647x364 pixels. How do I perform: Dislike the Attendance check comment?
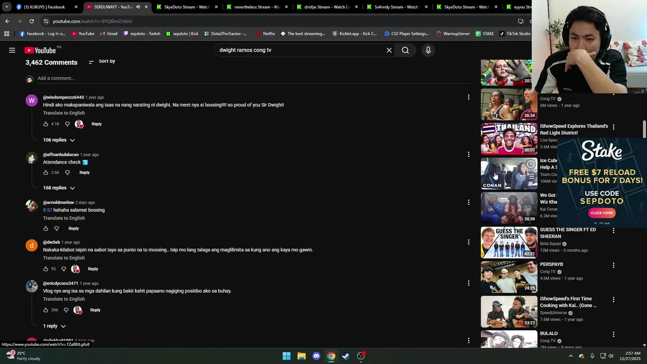(67, 172)
